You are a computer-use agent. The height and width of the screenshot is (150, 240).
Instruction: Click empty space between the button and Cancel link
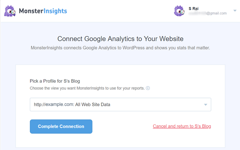pyautogui.click(x=122, y=126)
